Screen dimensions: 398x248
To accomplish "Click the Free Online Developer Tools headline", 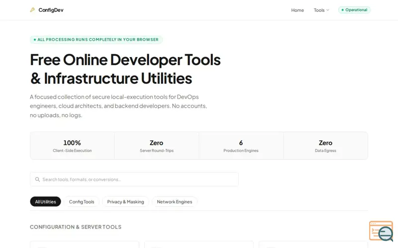I will tap(125, 69).
